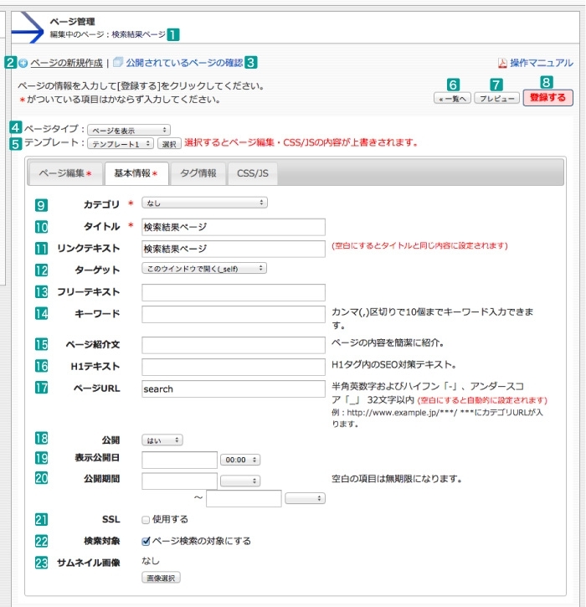
Task: Toggle the ページ検索の対象にする checkbox
Action: [x=146, y=541]
